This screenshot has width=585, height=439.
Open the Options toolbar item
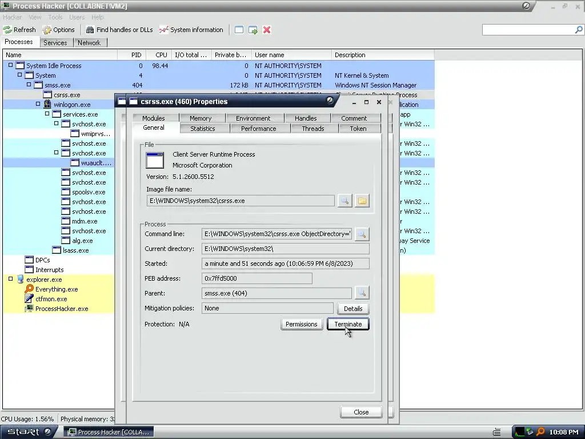59,30
